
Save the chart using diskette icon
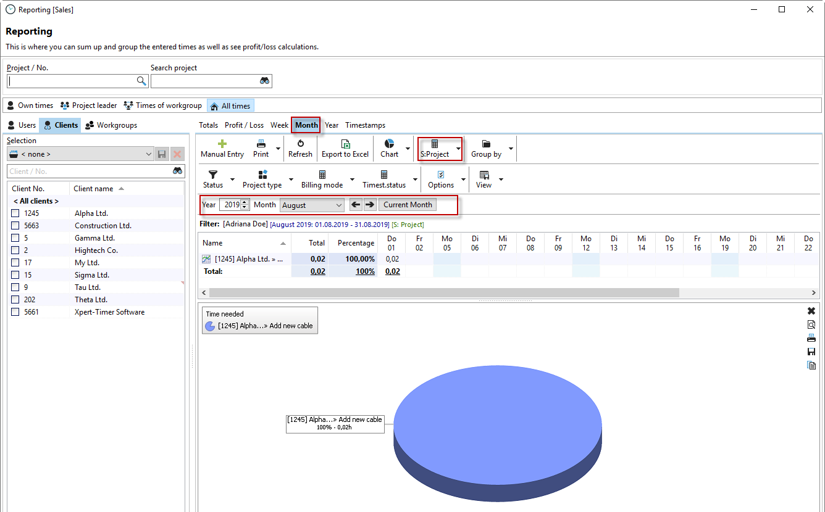pos(811,352)
